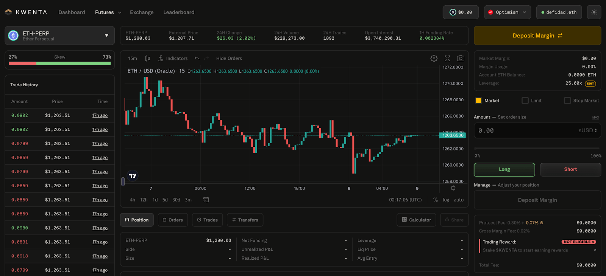Toggle light theme sun icon

pos(594,12)
